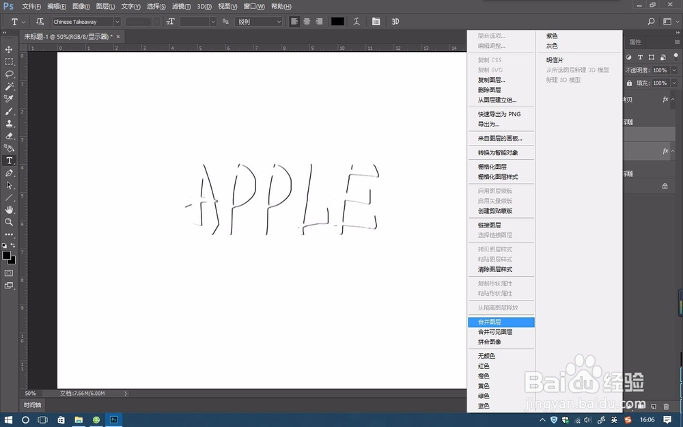
Task: Open the Character and Paragraph panels icon
Action: (376, 21)
